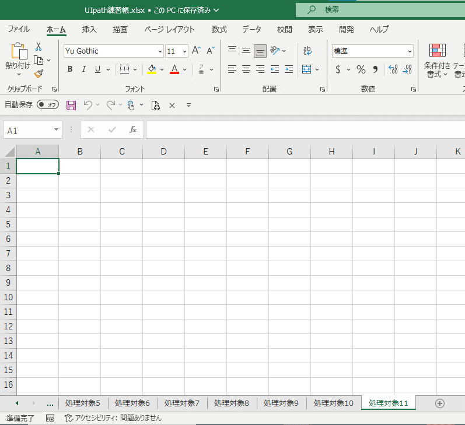The height and width of the screenshot is (425, 465).
Task: Click the formula bar input
Action: coord(306,129)
